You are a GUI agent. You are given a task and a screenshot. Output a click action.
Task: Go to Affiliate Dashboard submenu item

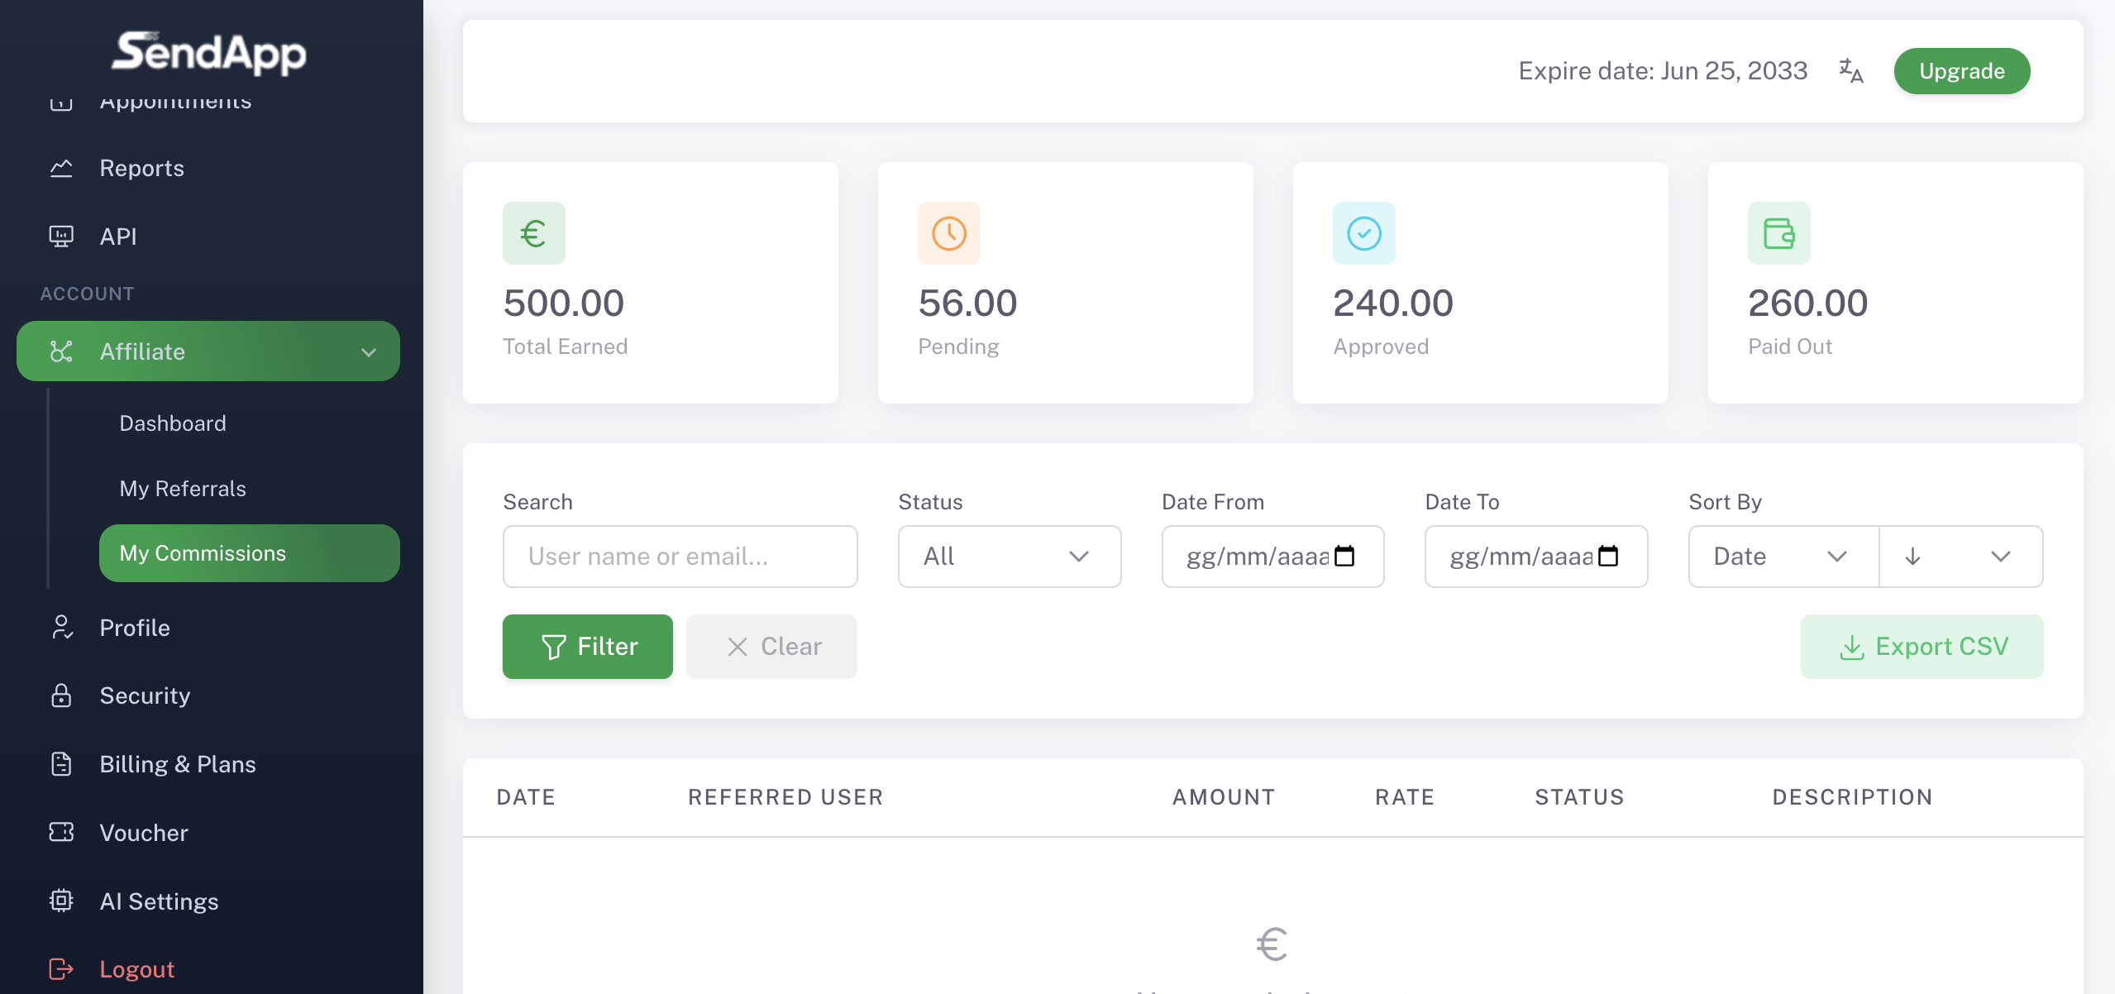(x=173, y=423)
